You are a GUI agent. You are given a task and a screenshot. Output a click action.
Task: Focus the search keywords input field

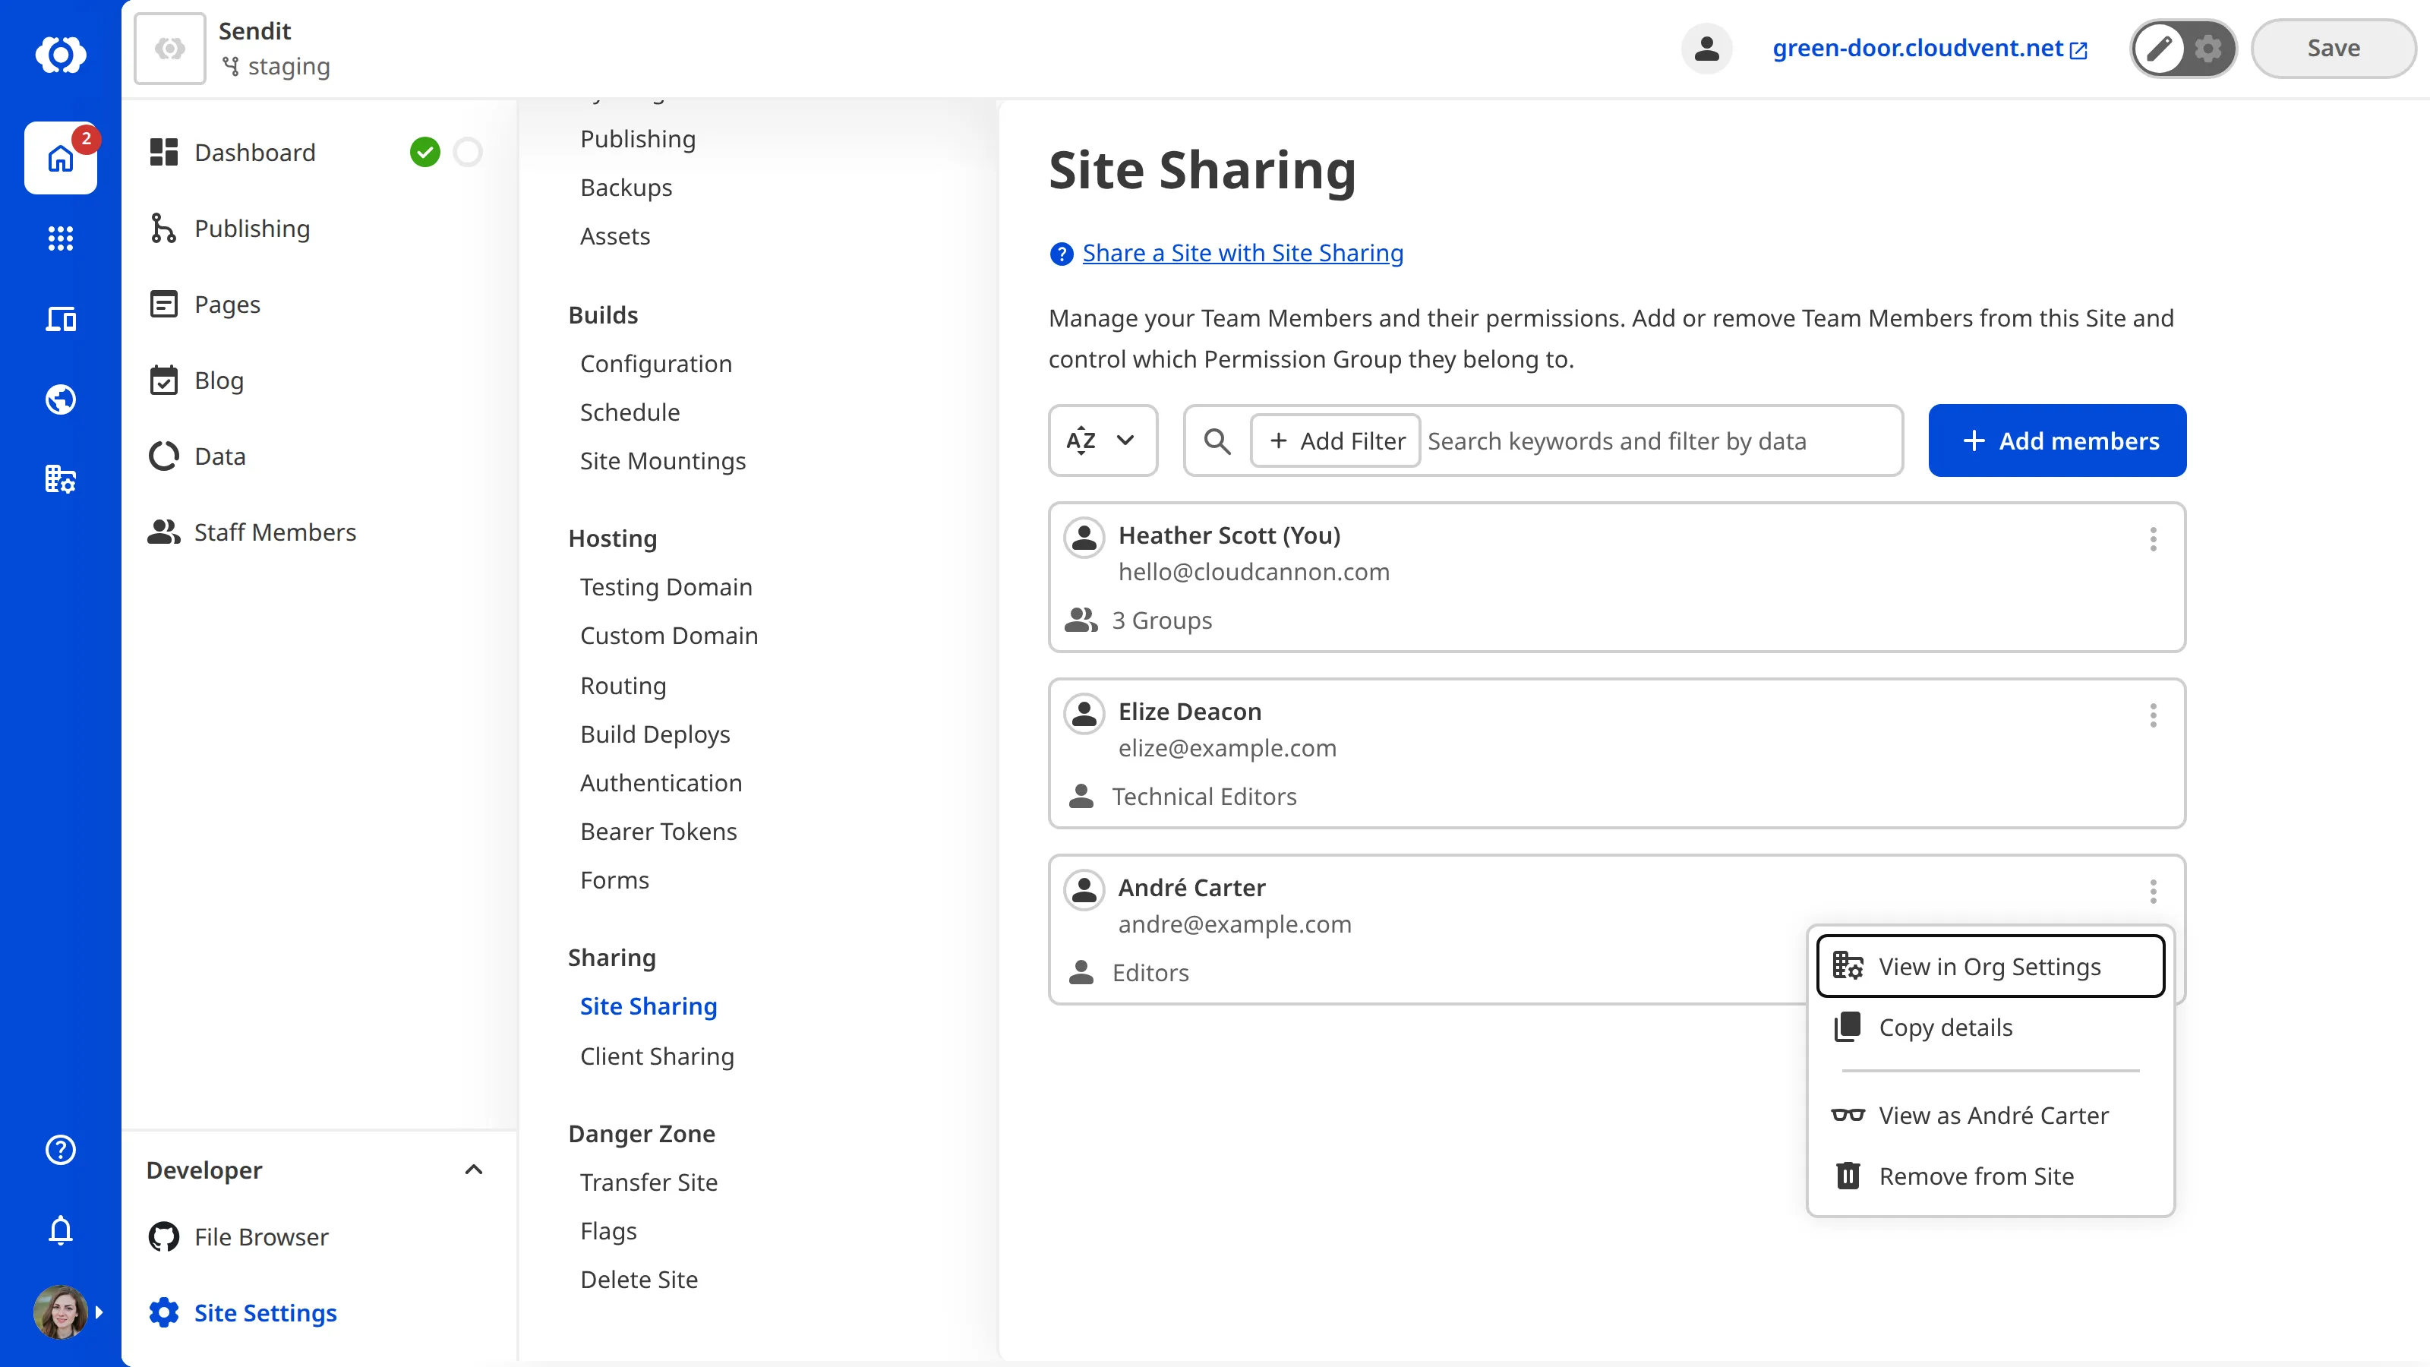point(1660,440)
